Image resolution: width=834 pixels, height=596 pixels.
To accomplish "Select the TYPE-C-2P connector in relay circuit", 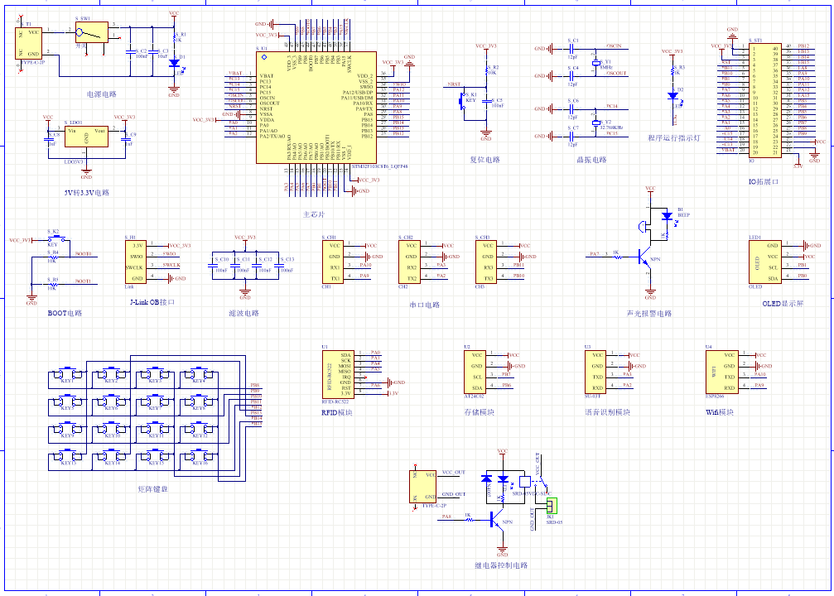I will (x=423, y=487).
